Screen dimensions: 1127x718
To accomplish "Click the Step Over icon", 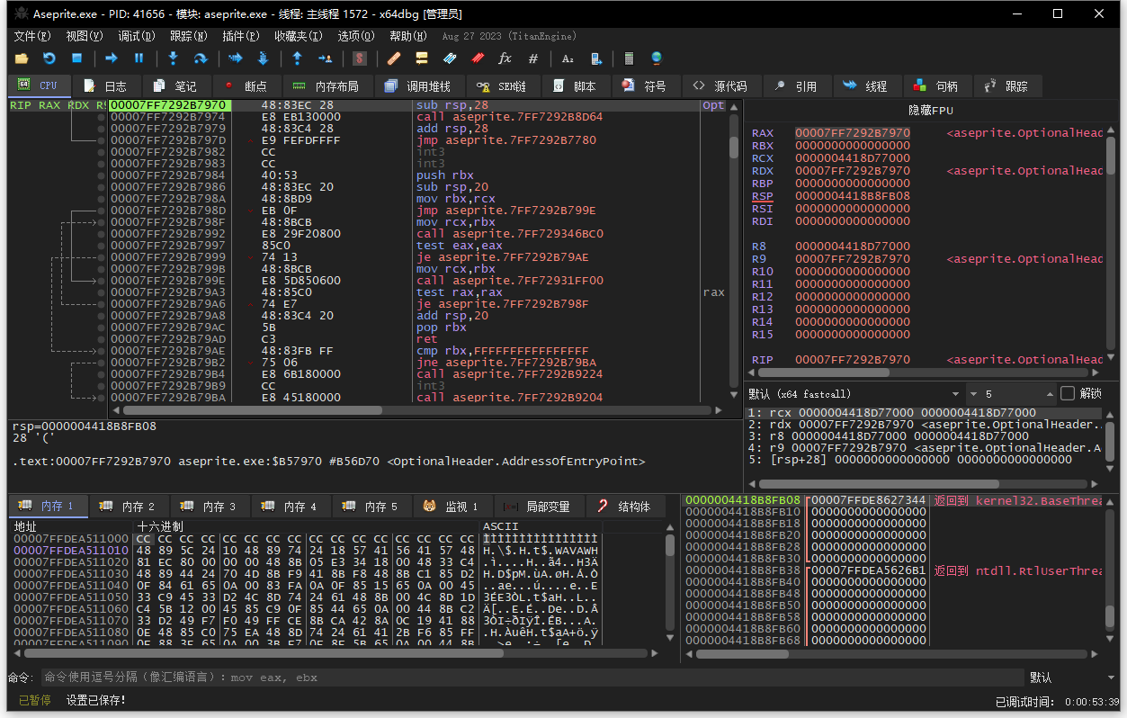I will tap(201, 58).
